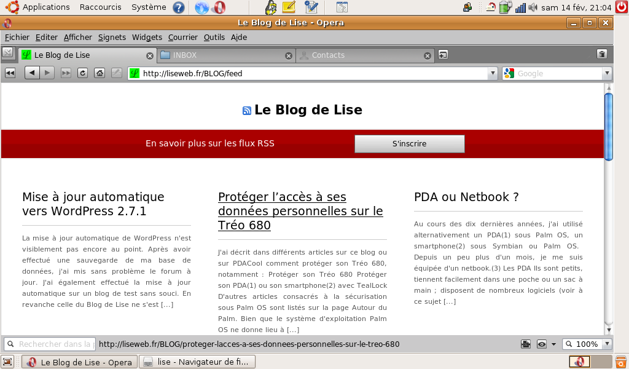Expand the 100% zoom level dropdown
The image size is (629, 369).
pyautogui.click(x=607, y=344)
